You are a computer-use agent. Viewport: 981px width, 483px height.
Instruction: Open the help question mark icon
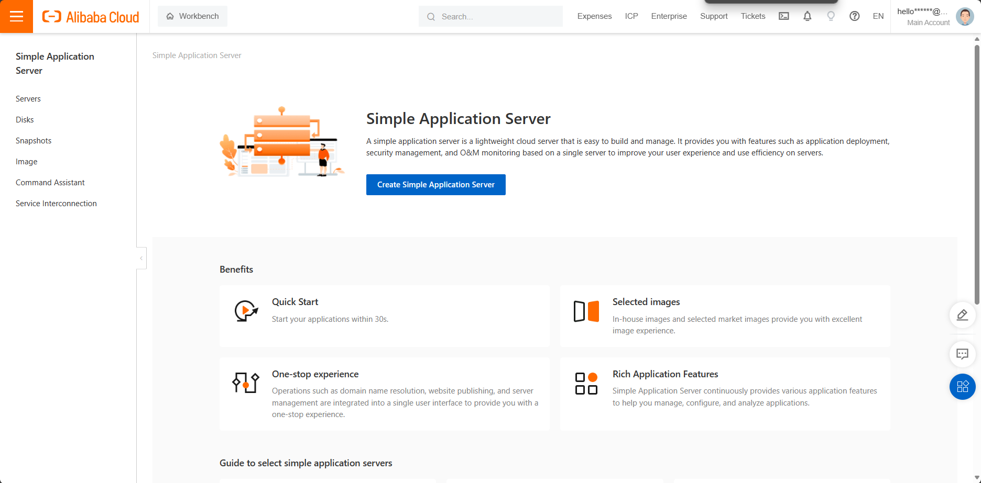click(855, 16)
